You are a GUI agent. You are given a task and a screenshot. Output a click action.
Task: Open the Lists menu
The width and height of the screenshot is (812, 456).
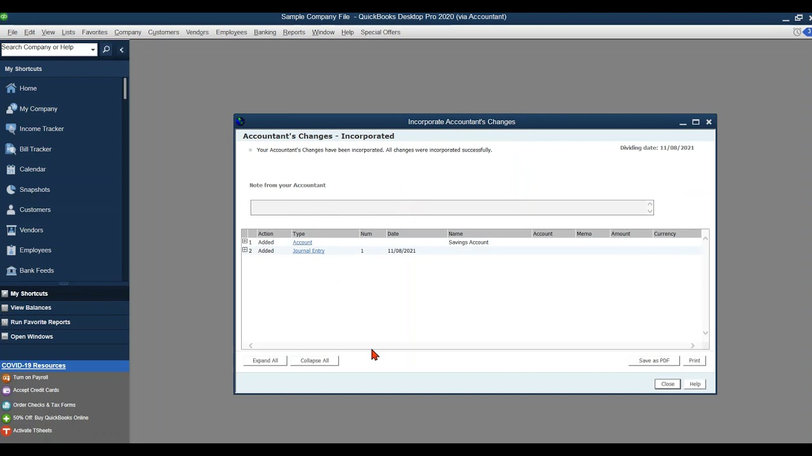(69, 32)
